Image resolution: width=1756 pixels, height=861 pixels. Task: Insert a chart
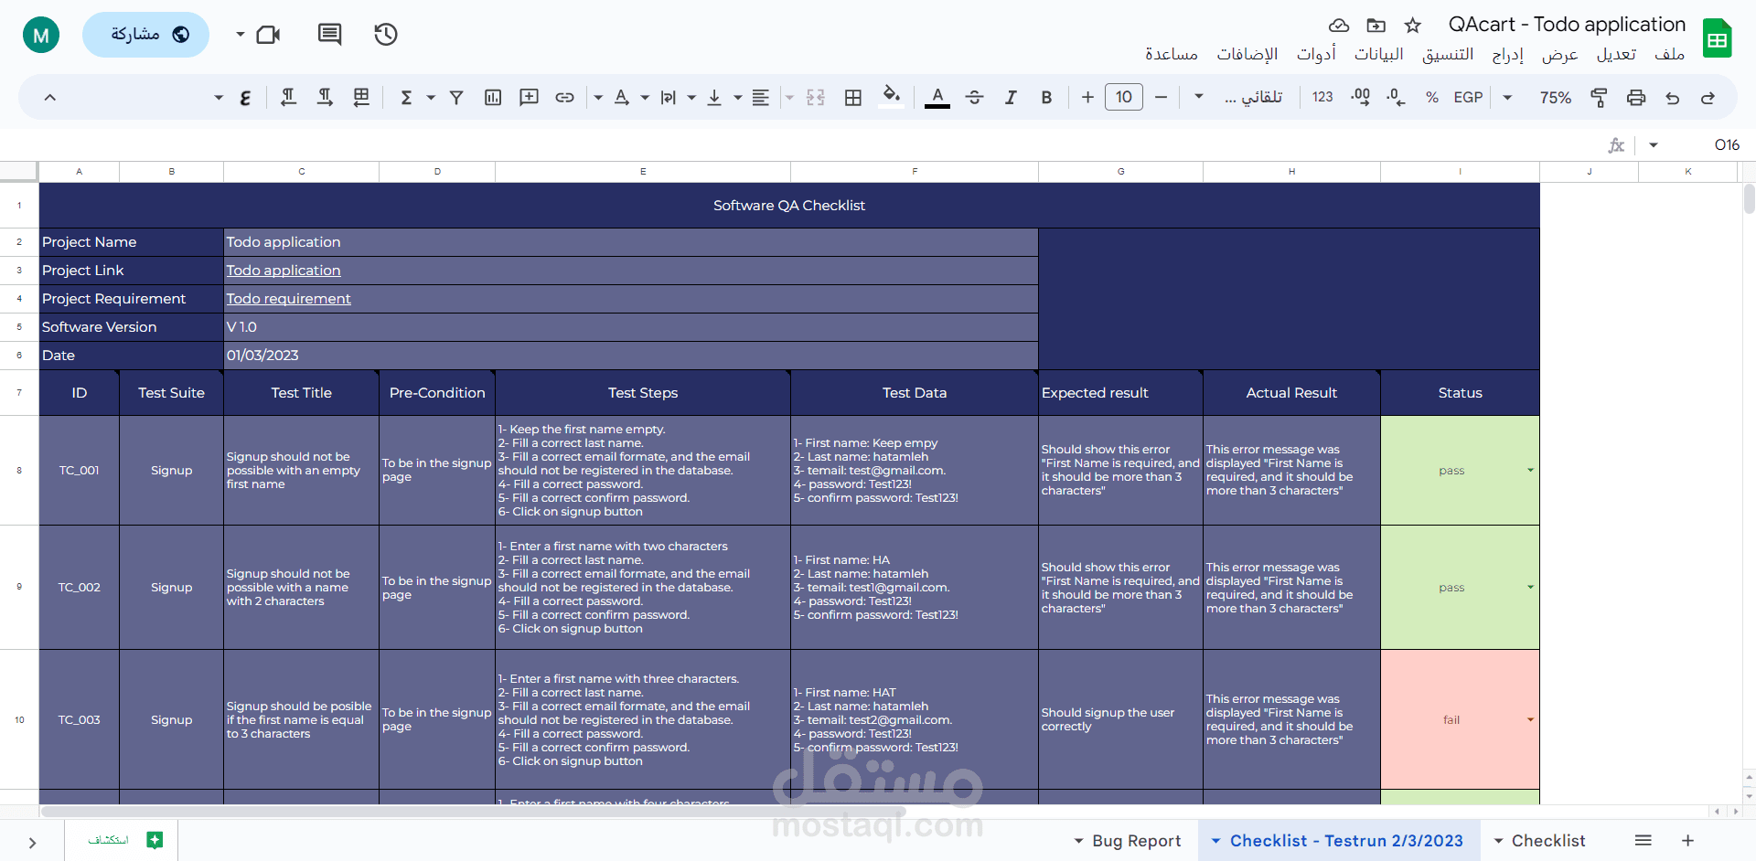click(493, 98)
